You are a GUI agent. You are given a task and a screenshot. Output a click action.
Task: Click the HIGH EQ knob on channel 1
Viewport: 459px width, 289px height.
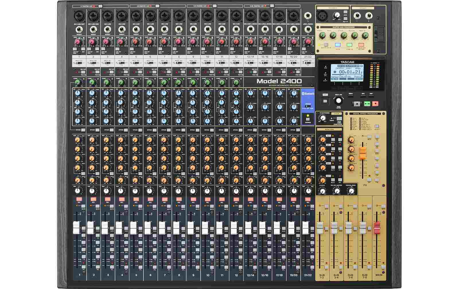point(77,93)
